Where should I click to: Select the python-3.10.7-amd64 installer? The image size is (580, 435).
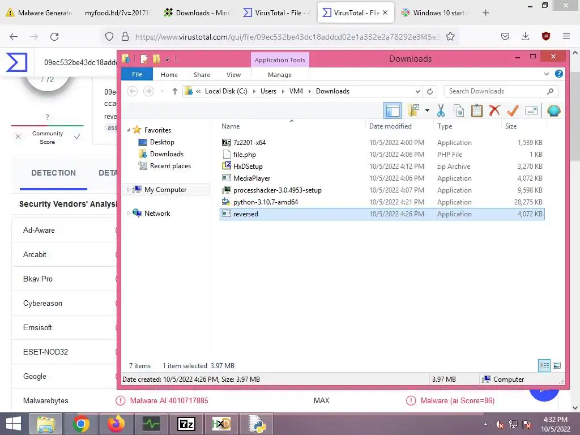(x=382, y=202)
